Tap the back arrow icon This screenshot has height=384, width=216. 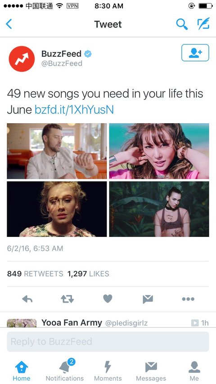(9, 24)
